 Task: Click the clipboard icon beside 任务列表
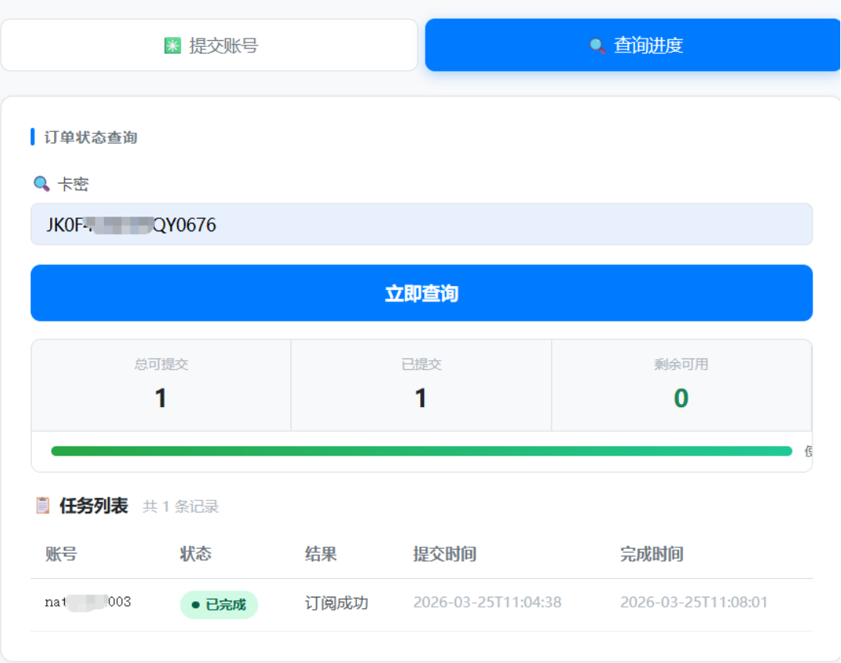(x=43, y=506)
